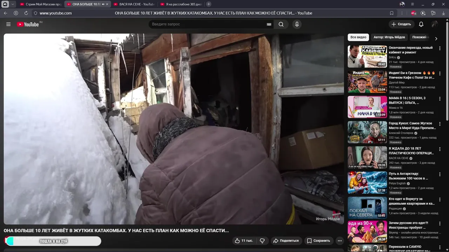The image size is (449, 252).
Task: Expand the tab list chevron
Action: coord(13,4)
